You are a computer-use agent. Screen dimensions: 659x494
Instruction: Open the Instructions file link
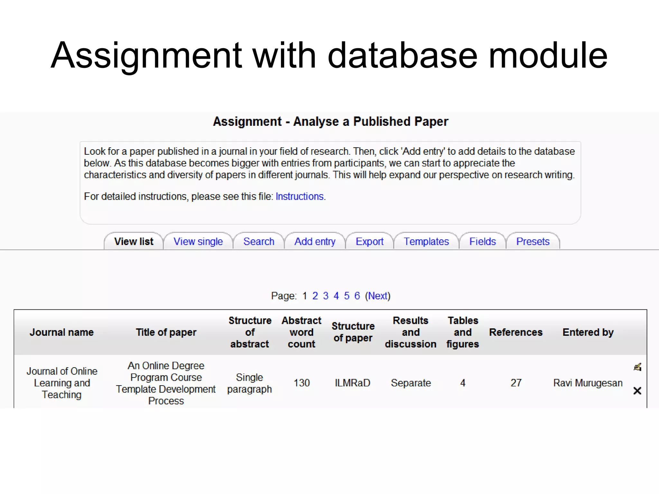[x=300, y=196]
